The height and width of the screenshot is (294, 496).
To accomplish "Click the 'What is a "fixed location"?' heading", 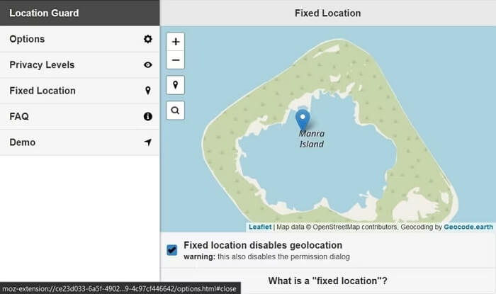I will [327, 281].
